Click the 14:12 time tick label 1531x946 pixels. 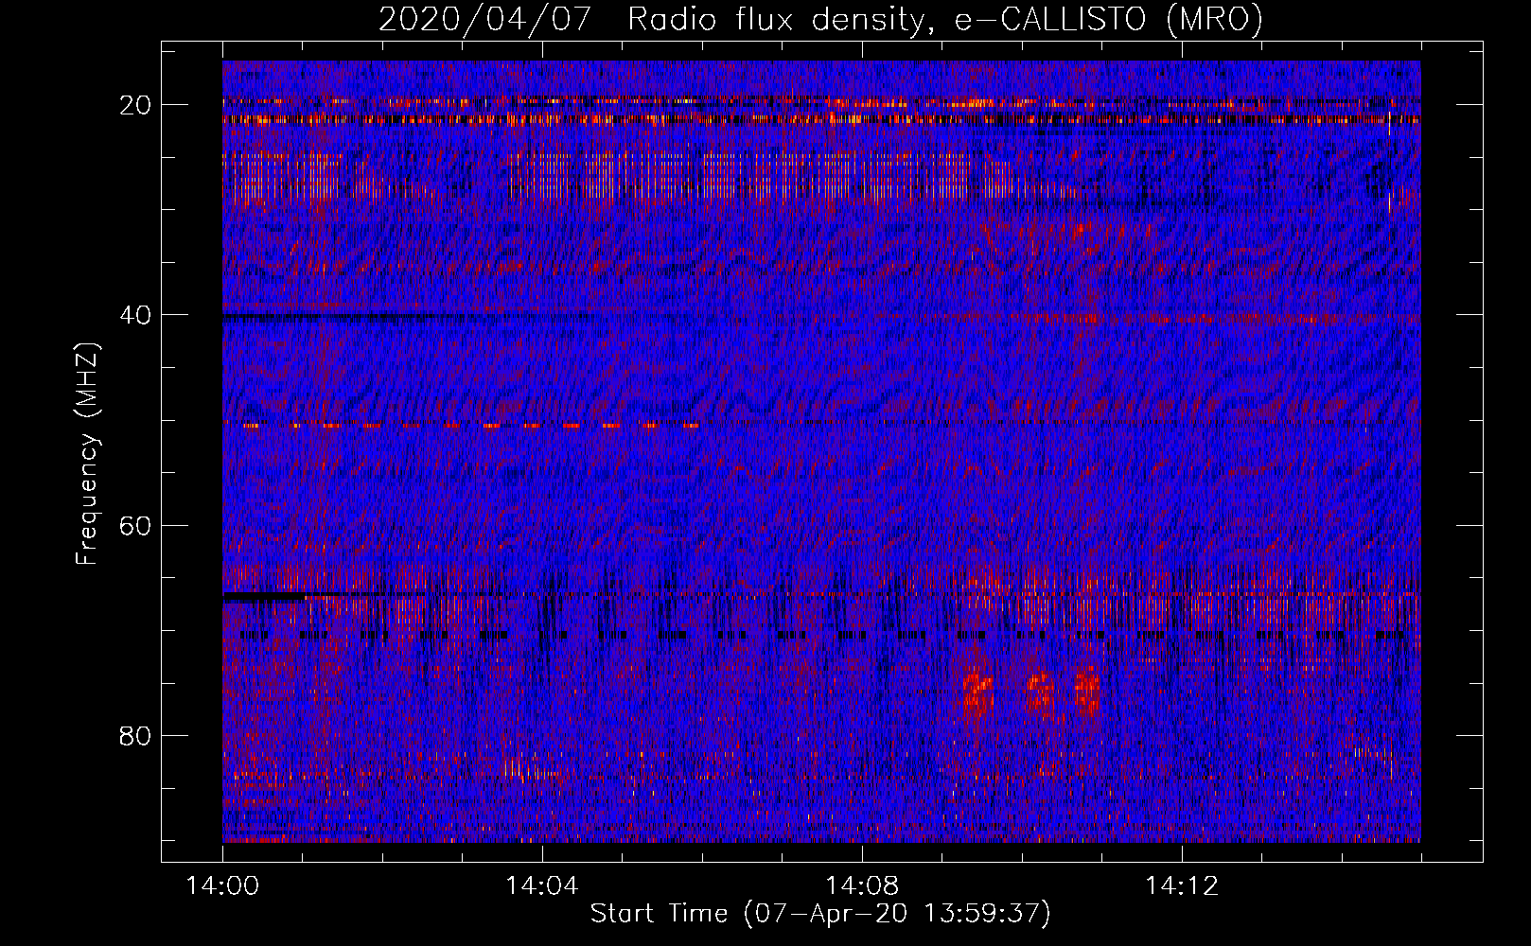(x=1181, y=886)
